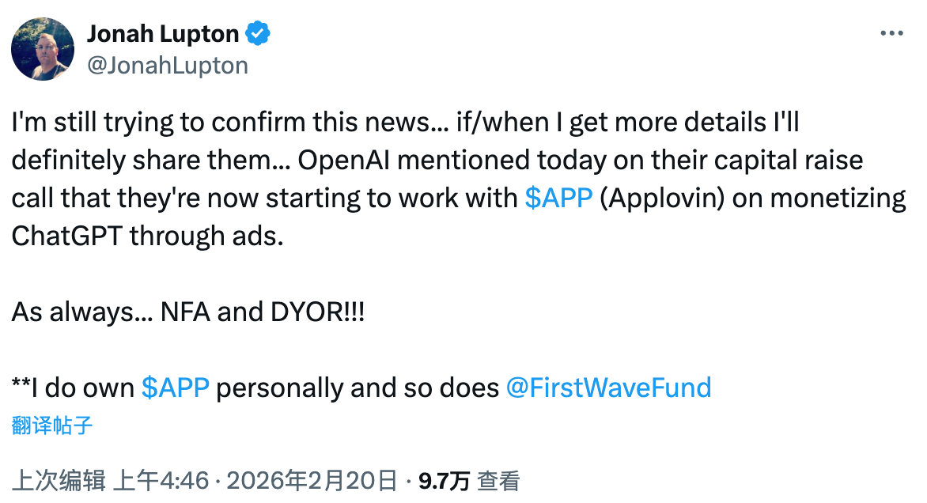This screenshot has height=503, width=927.
Task: Click the blue verified badge
Action: [259, 33]
